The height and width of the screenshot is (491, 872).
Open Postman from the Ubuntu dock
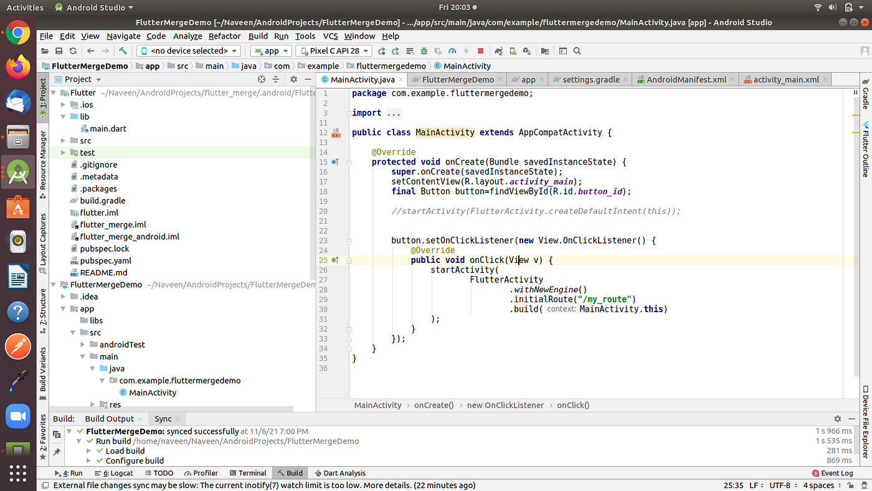point(17,345)
